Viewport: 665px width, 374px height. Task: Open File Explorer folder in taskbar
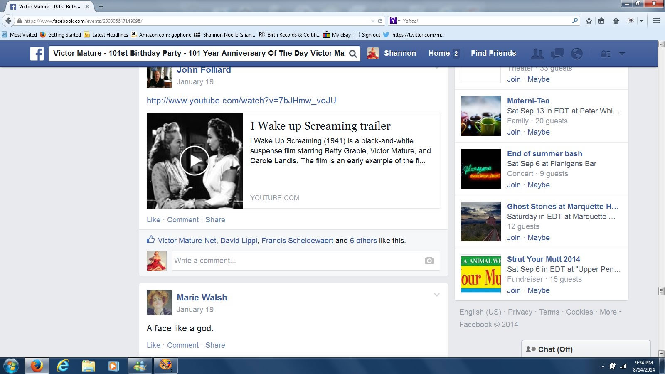tap(88, 366)
